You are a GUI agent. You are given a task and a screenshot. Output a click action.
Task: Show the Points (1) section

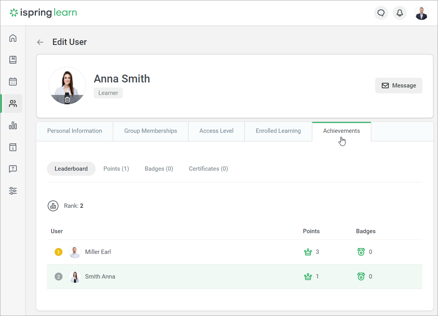(116, 169)
